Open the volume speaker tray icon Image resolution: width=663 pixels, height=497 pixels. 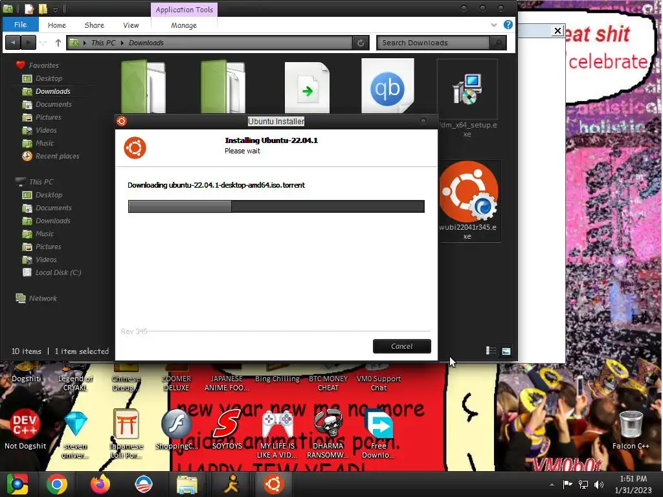tap(599, 485)
